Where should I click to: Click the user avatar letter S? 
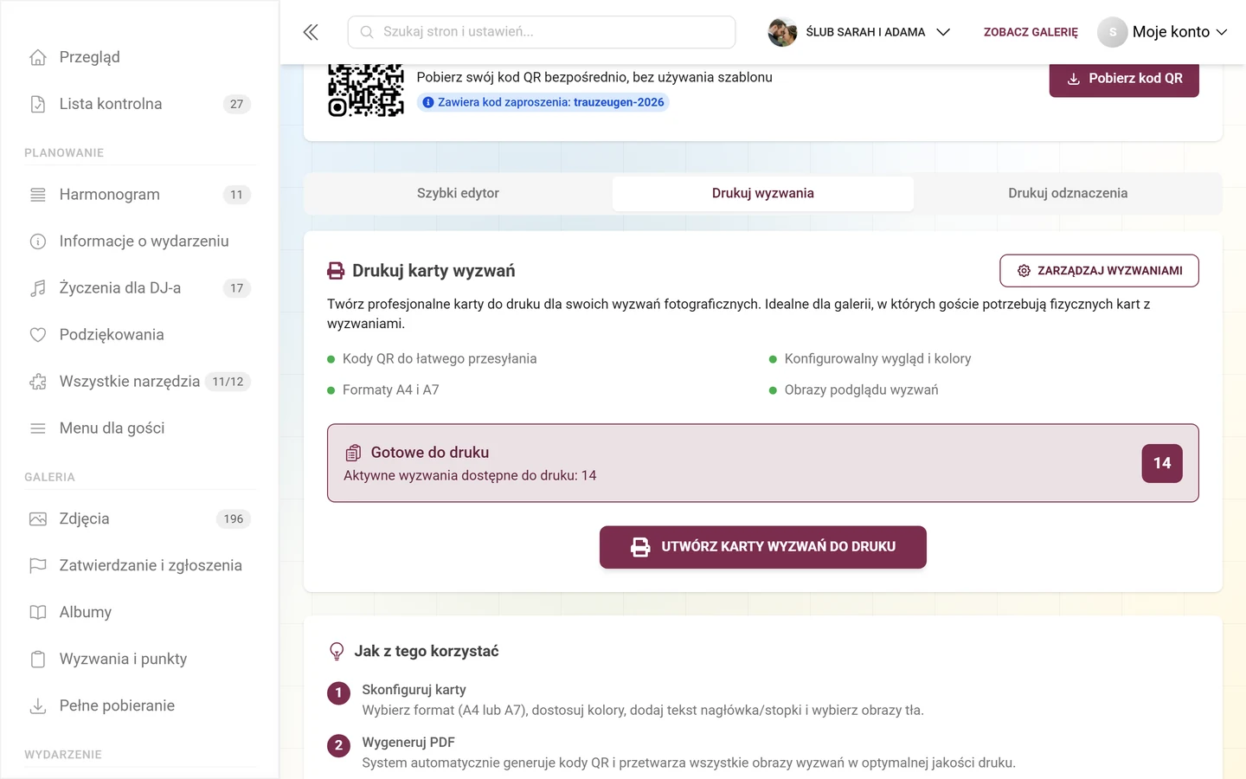tap(1113, 32)
